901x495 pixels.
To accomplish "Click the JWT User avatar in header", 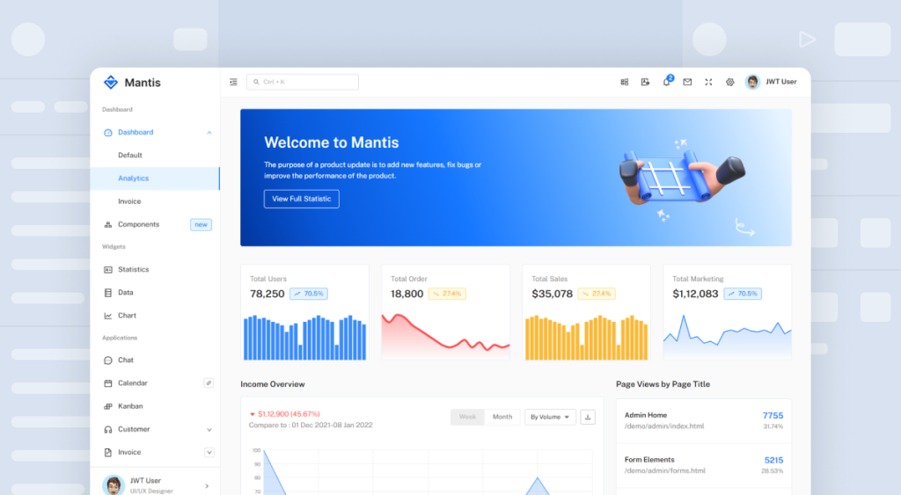I will (752, 82).
